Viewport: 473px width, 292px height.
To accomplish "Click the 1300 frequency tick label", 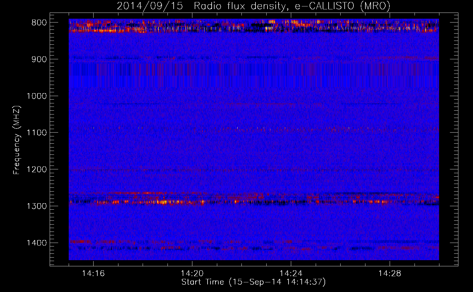I will [37, 206].
